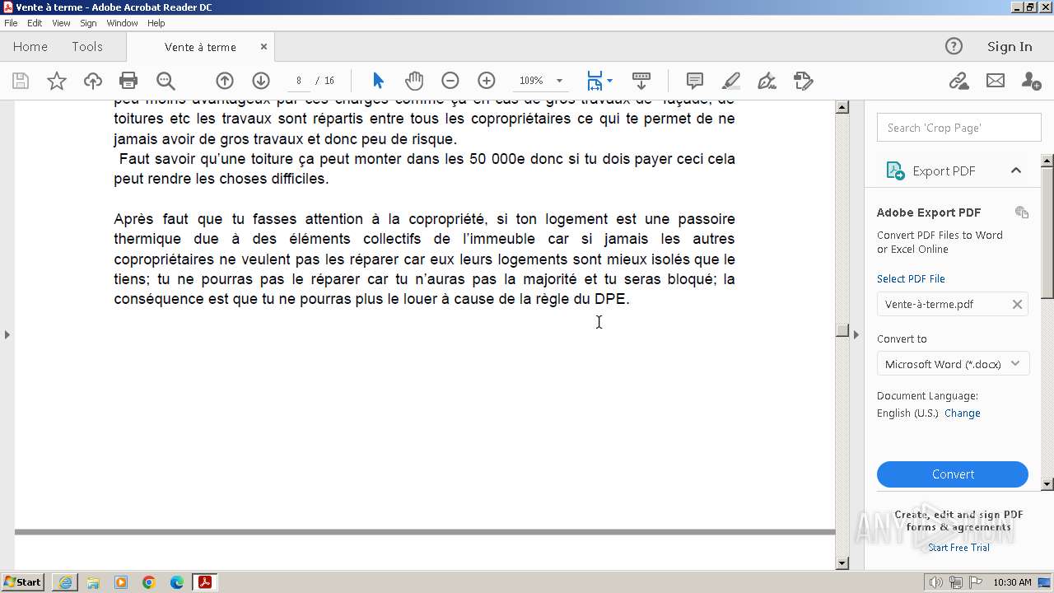The width and height of the screenshot is (1054, 593).
Task: Open the Window menu
Action: 122,23
